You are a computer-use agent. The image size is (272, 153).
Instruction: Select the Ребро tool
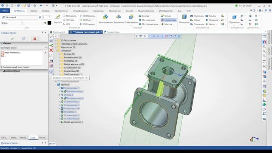[x=195, y=20]
